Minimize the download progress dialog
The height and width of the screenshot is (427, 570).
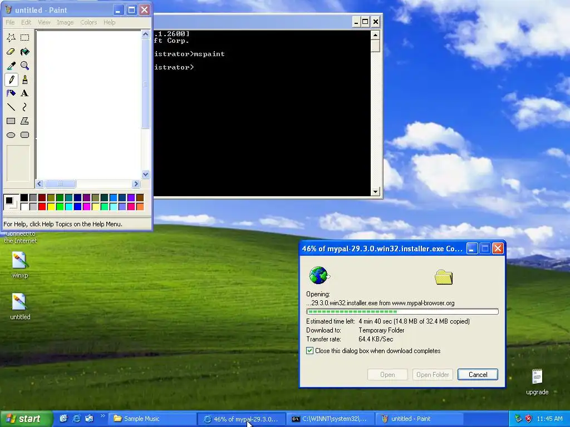[x=472, y=249]
